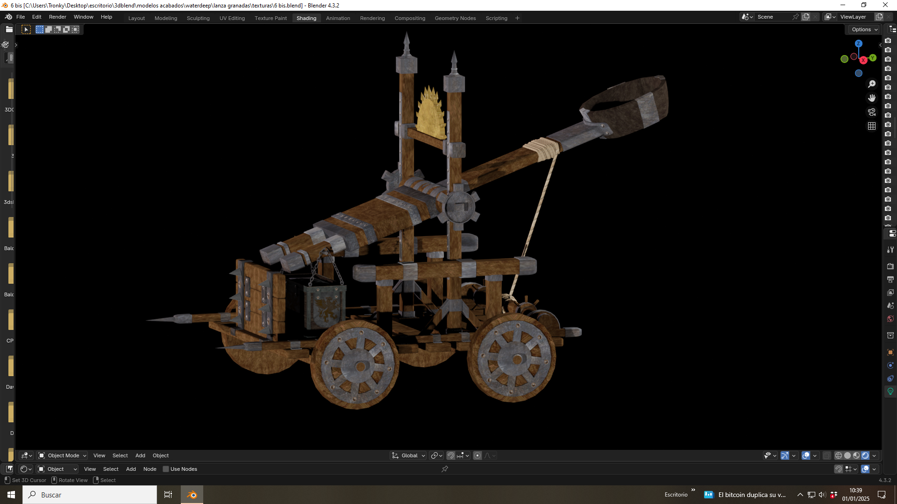Add a new workspace with plus button

(x=517, y=18)
